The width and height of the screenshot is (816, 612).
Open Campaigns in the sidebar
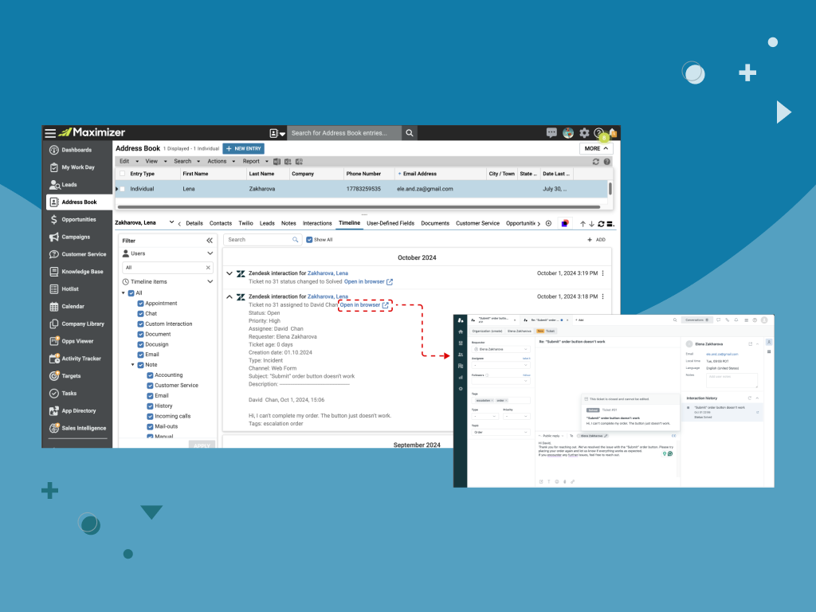pyautogui.click(x=77, y=237)
